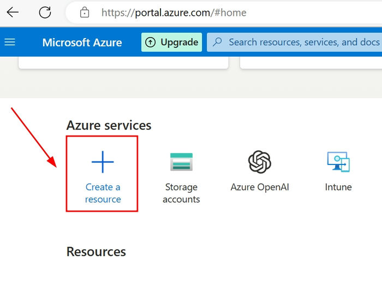Click the Storage accounts label
This screenshot has height=281, width=382.
pyautogui.click(x=181, y=193)
